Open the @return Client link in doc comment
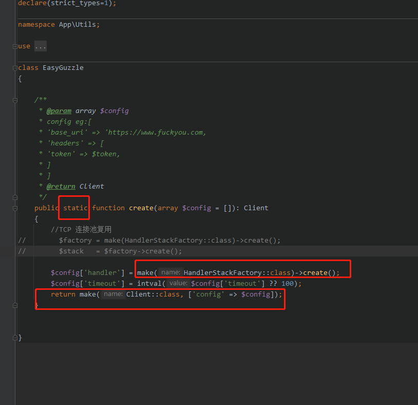Screen dimensions: 418x405 [60, 186]
